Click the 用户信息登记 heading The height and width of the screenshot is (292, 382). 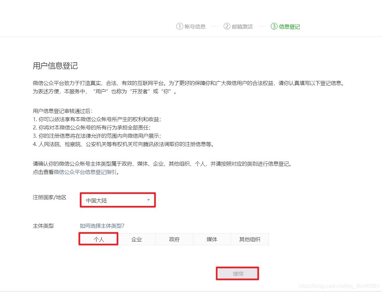coord(55,66)
